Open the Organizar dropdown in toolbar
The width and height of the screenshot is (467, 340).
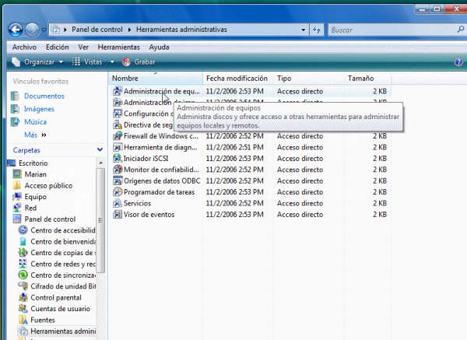pyautogui.click(x=38, y=62)
